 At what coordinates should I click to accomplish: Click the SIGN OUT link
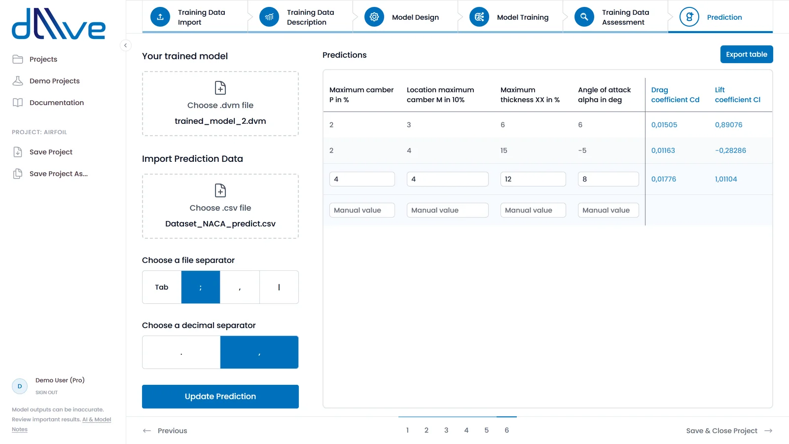46,393
